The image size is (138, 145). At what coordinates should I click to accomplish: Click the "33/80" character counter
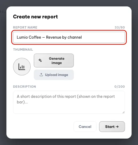(x=120, y=27)
